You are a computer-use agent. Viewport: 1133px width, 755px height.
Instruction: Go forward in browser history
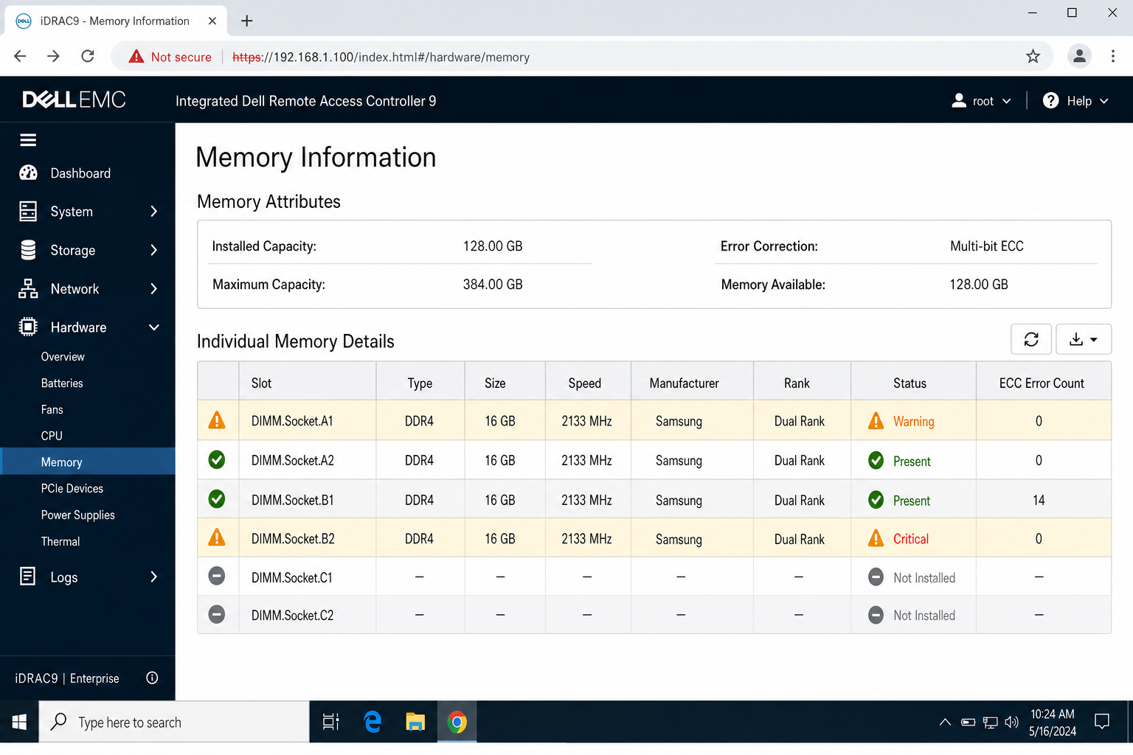tap(53, 56)
